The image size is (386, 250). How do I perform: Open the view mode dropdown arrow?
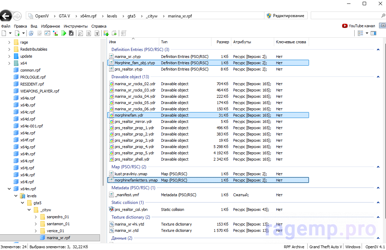click(x=366, y=33)
